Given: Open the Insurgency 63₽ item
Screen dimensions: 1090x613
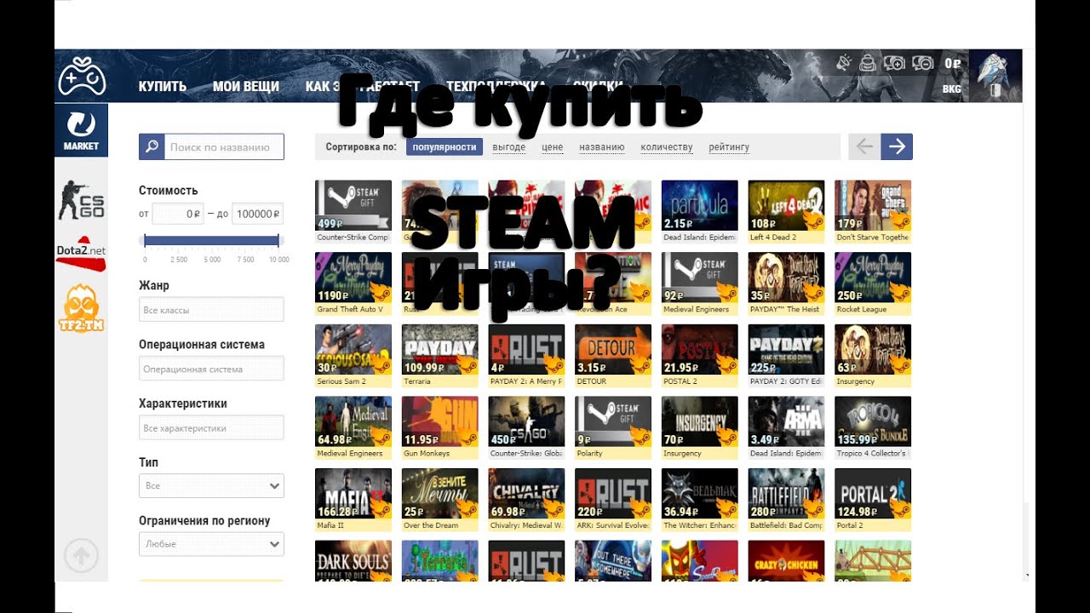Looking at the screenshot, I should pos(873,356).
